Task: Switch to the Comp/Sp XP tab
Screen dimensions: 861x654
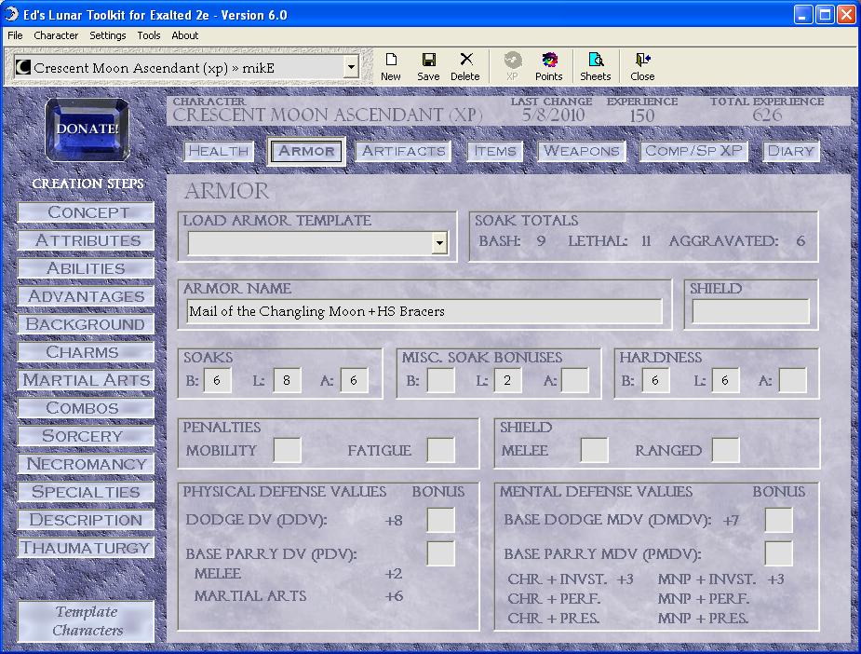Action: tap(693, 151)
